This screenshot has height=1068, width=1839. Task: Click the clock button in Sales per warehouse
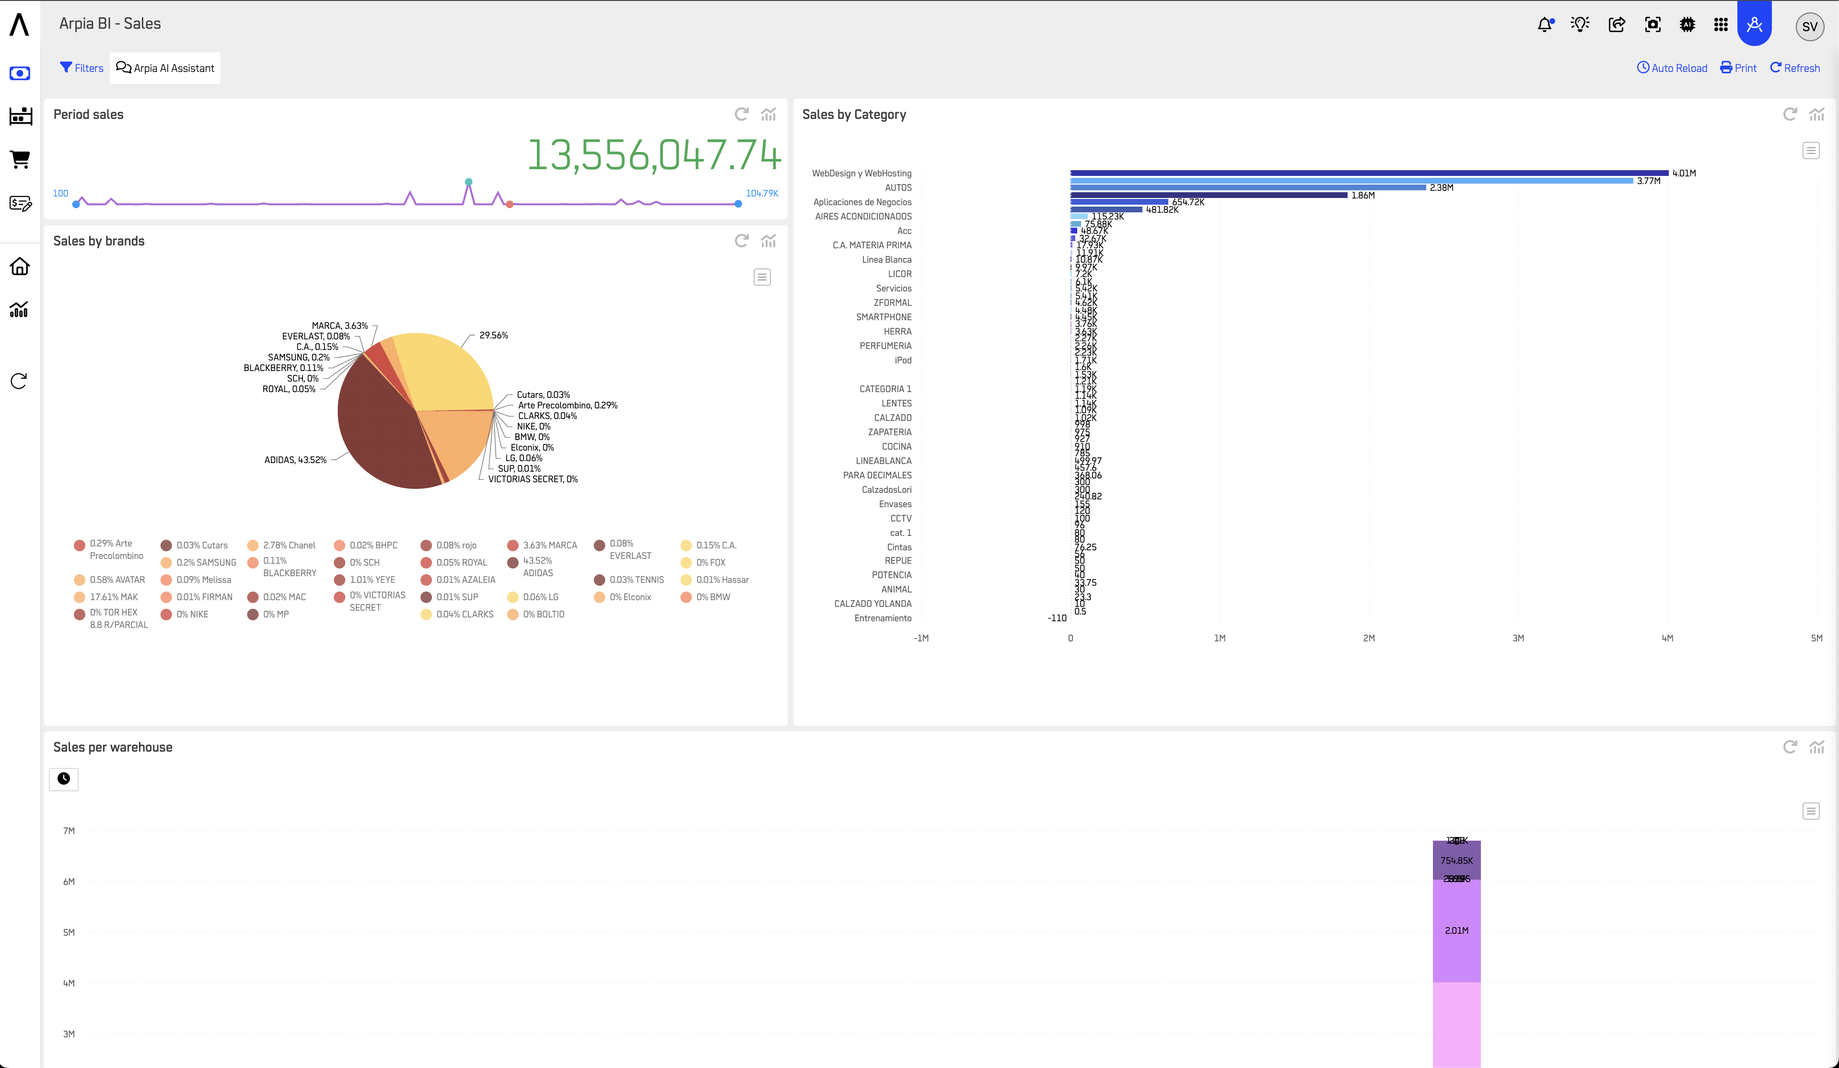(x=63, y=778)
